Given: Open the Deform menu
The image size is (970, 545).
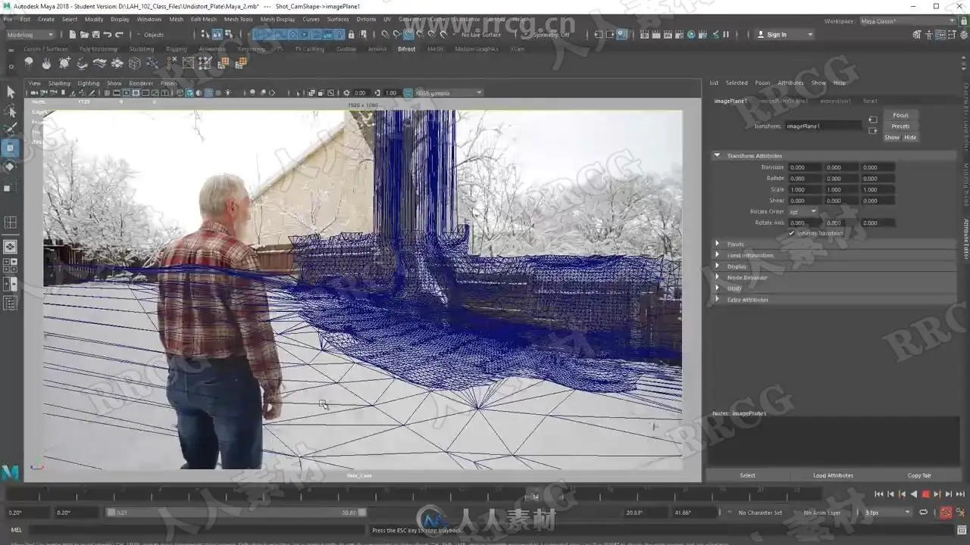Looking at the screenshot, I should (366, 19).
